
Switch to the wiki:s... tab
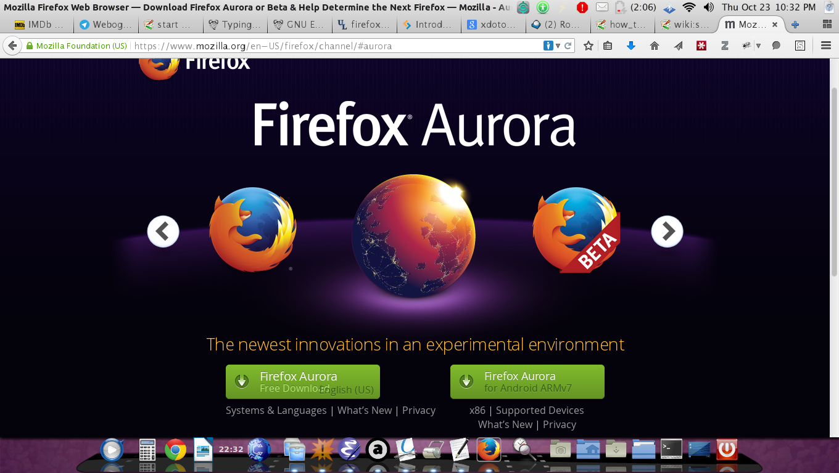click(x=685, y=25)
